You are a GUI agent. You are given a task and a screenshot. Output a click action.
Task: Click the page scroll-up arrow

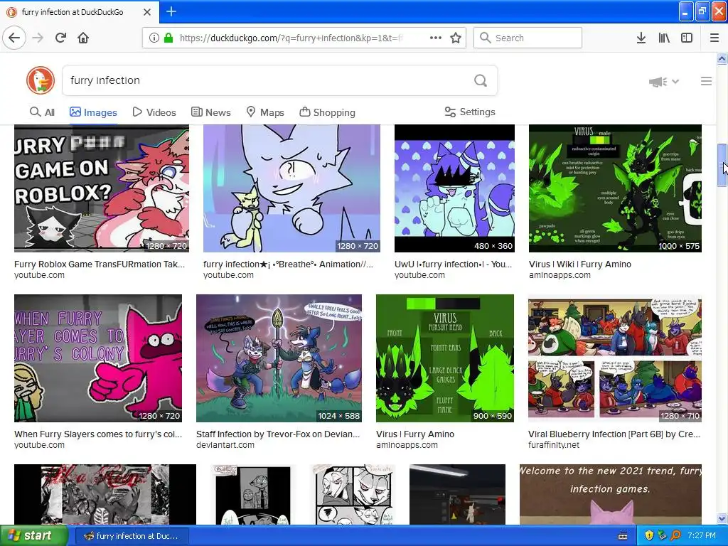722,58
